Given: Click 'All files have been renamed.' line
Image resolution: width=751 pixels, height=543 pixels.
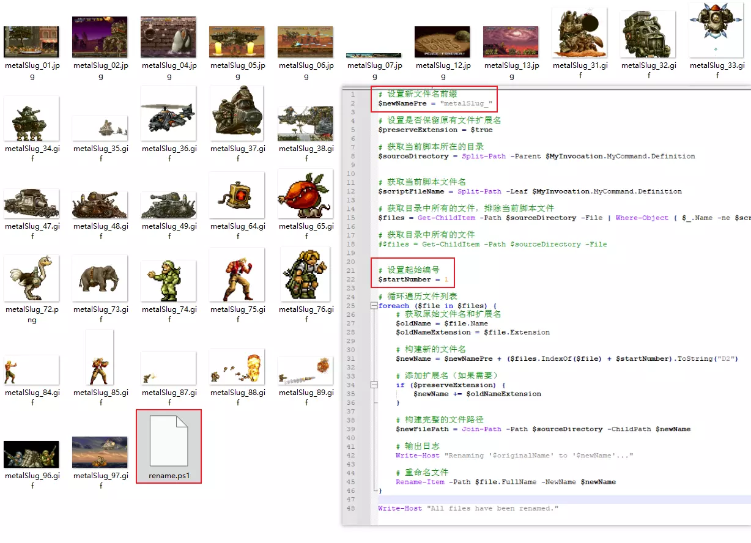Looking at the screenshot, I should tap(468, 508).
